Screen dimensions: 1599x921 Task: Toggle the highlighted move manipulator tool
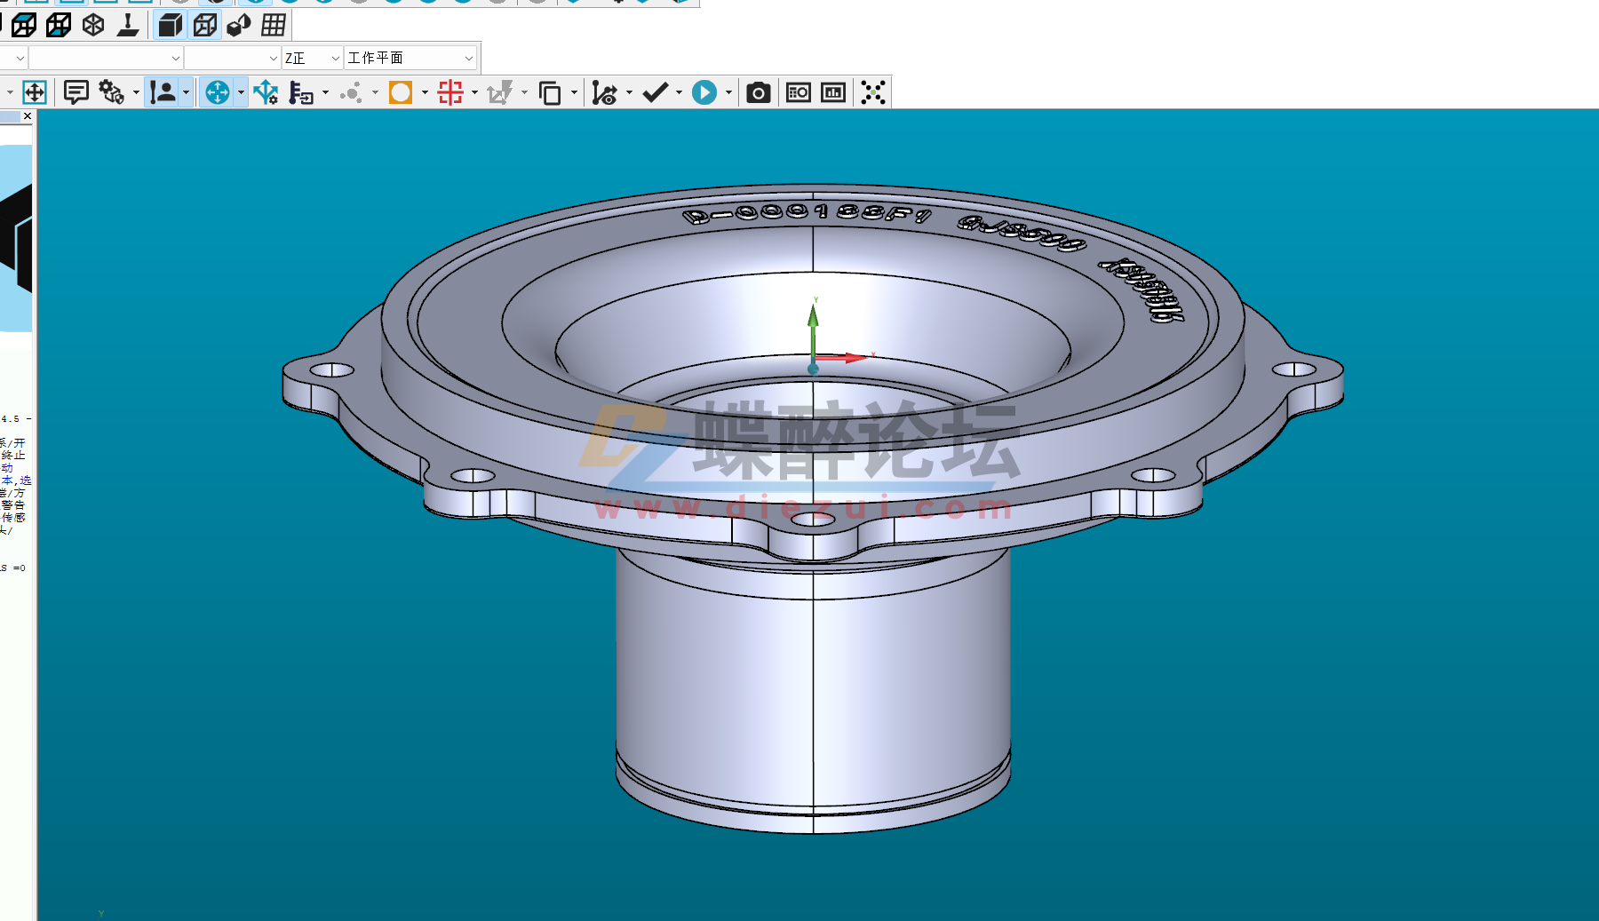(x=36, y=91)
